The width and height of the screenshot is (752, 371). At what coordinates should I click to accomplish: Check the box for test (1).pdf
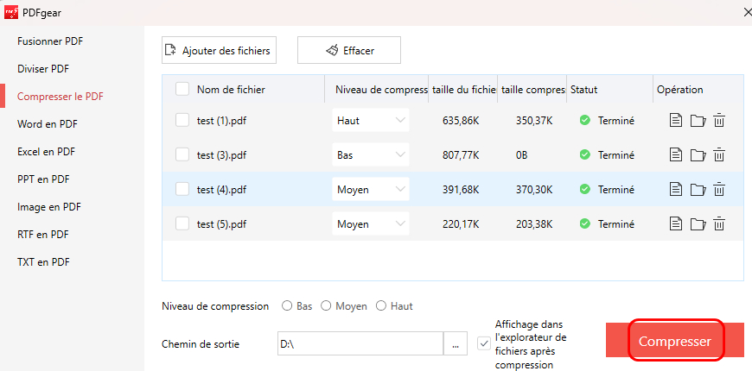pyautogui.click(x=182, y=121)
